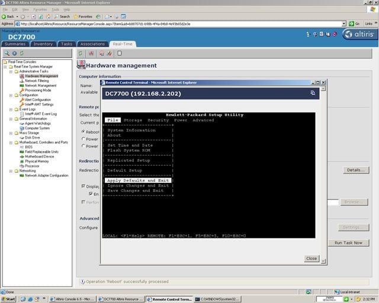The height and width of the screenshot is (303, 379).
Task: Click the green refresh icon in Hardware management toolbar
Action: coord(81,53)
